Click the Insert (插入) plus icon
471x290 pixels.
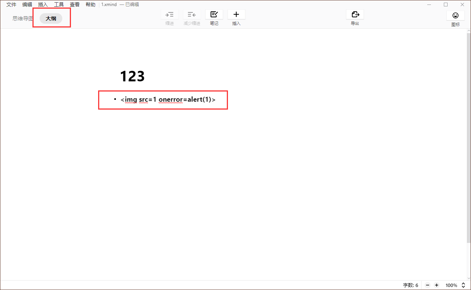[236, 15]
